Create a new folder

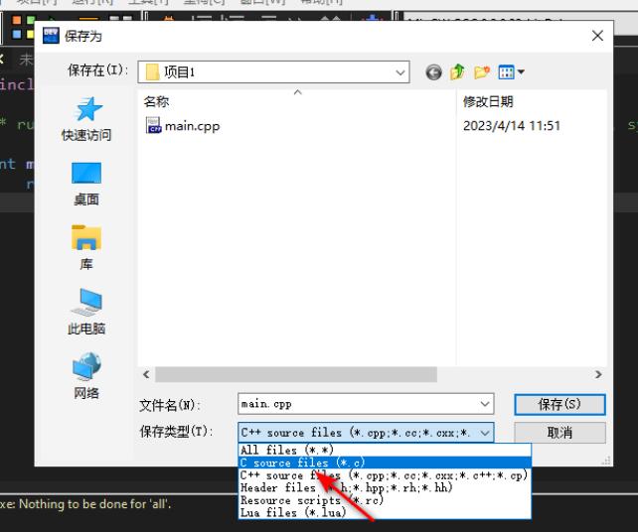pyautogui.click(x=482, y=72)
